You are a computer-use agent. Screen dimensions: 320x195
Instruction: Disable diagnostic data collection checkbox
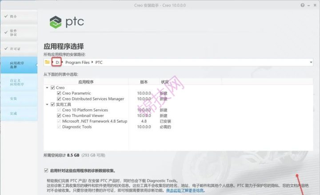46,170
